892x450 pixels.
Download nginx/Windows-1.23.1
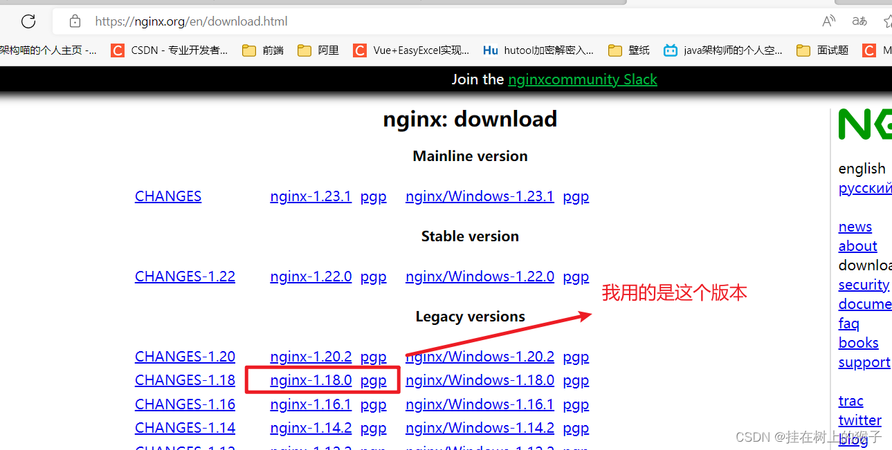pyautogui.click(x=480, y=196)
